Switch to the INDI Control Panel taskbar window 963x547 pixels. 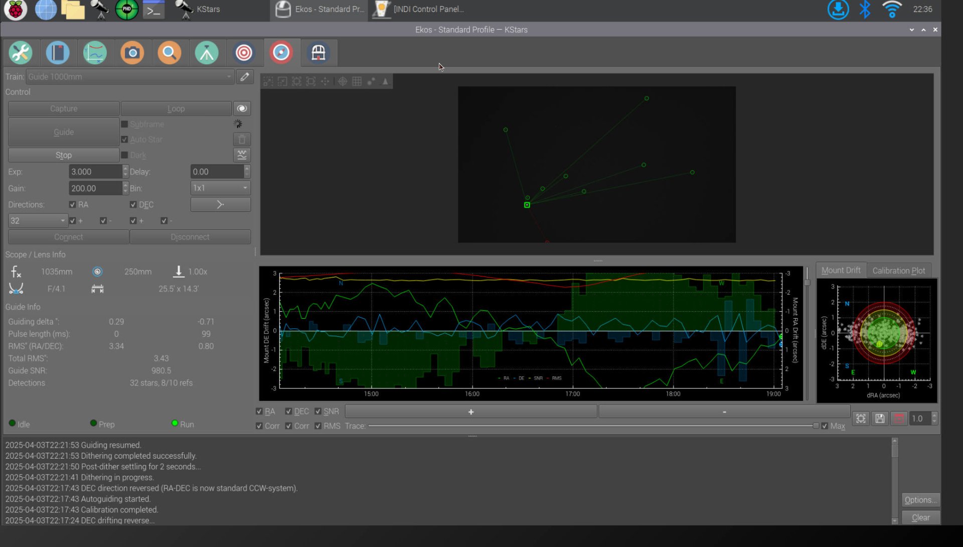pos(419,10)
